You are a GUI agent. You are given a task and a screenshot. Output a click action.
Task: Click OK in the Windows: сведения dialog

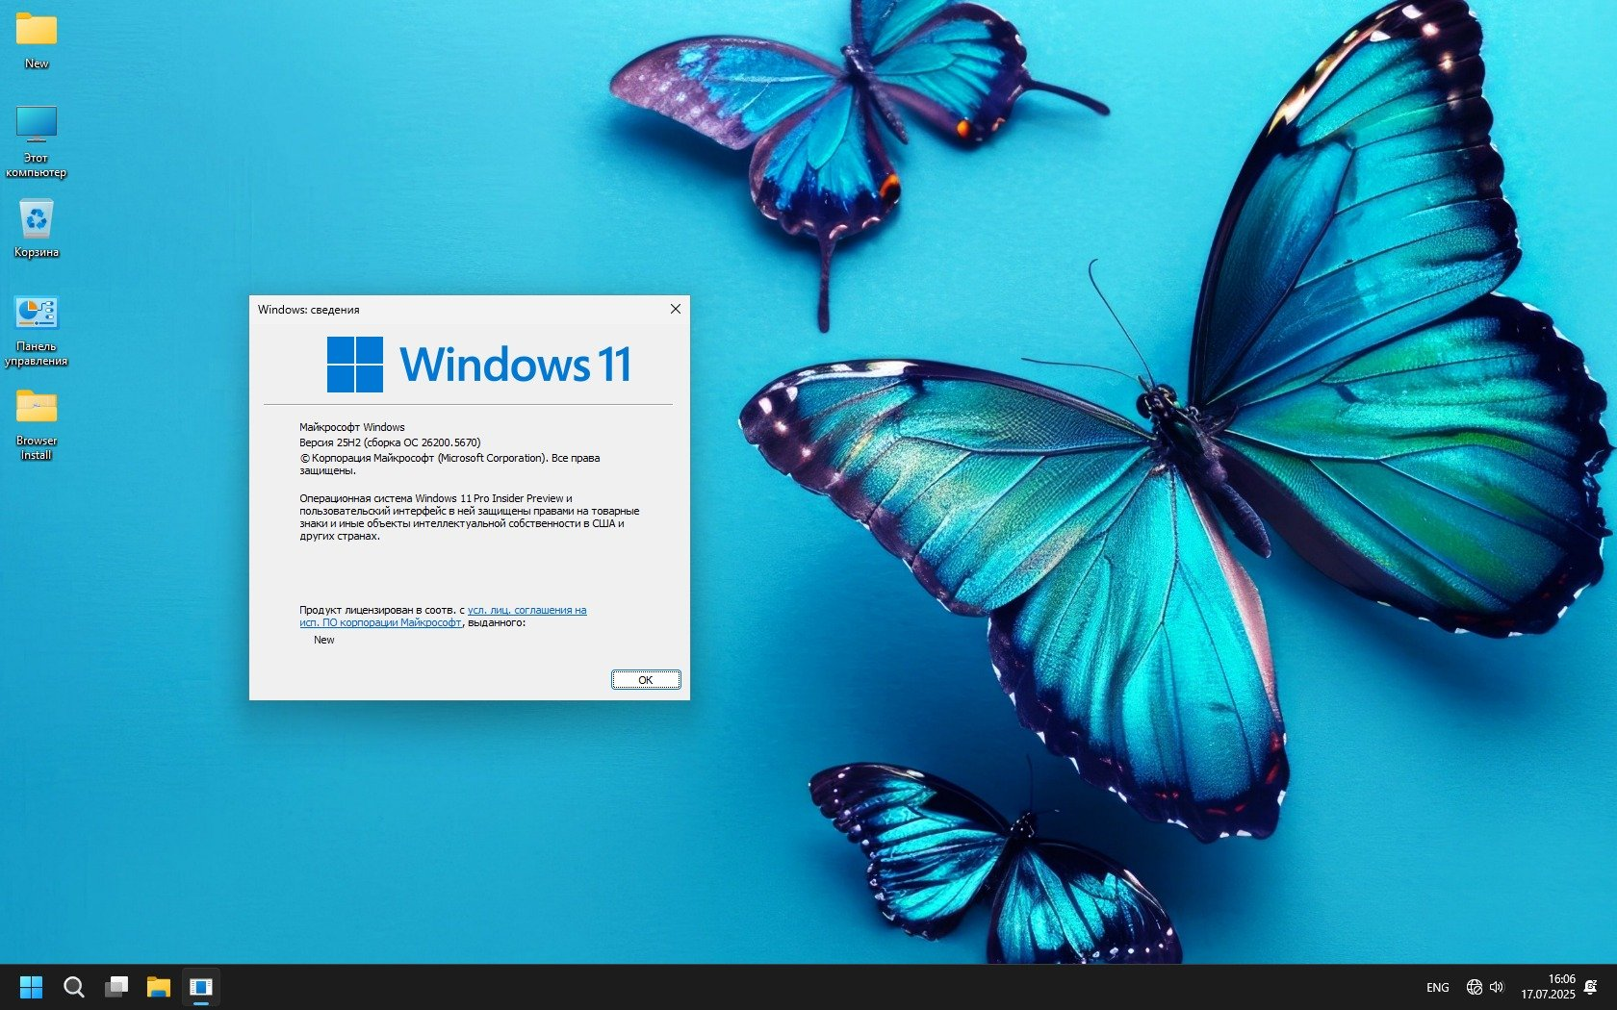(x=646, y=680)
